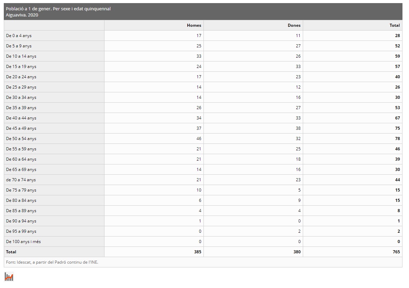This screenshot has width=409, height=288.
Task: Click Homes value 46 for ages 50-54
Action: (x=199, y=139)
